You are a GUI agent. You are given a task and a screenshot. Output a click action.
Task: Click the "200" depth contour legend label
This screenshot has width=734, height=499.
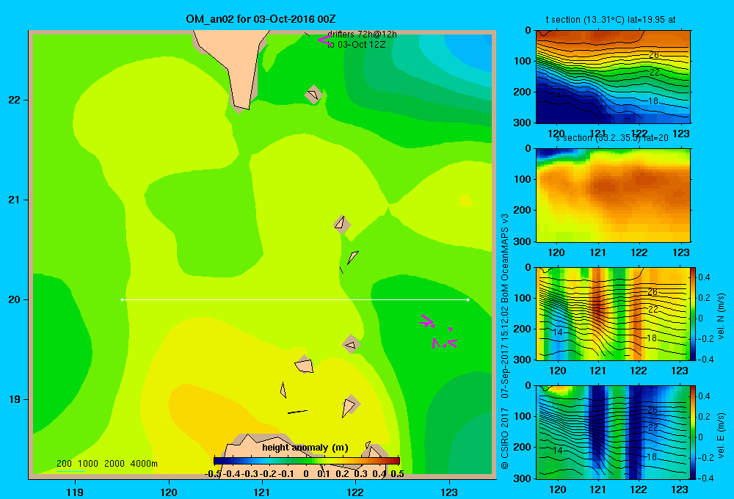click(x=64, y=464)
